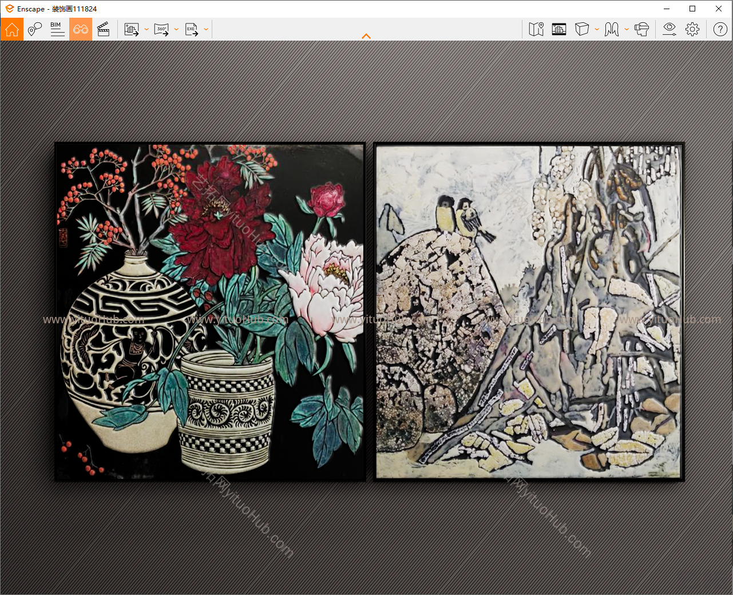Image resolution: width=733 pixels, height=595 pixels.
Task: Open collaborative annotations pin icon
Action: tap(35, 29)
